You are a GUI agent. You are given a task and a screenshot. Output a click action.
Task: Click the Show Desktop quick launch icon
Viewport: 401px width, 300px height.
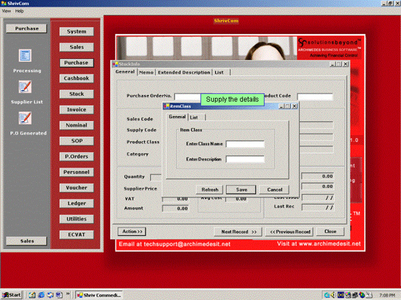(31, 295)
